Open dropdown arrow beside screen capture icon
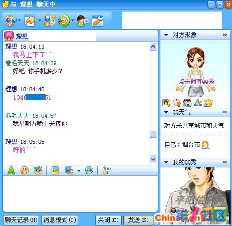This screenshot has height=226, width=232. [x=79, y=171]
